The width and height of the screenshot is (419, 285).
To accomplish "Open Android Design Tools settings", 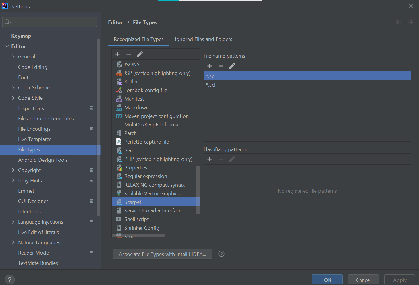I will tap(43, 160).
